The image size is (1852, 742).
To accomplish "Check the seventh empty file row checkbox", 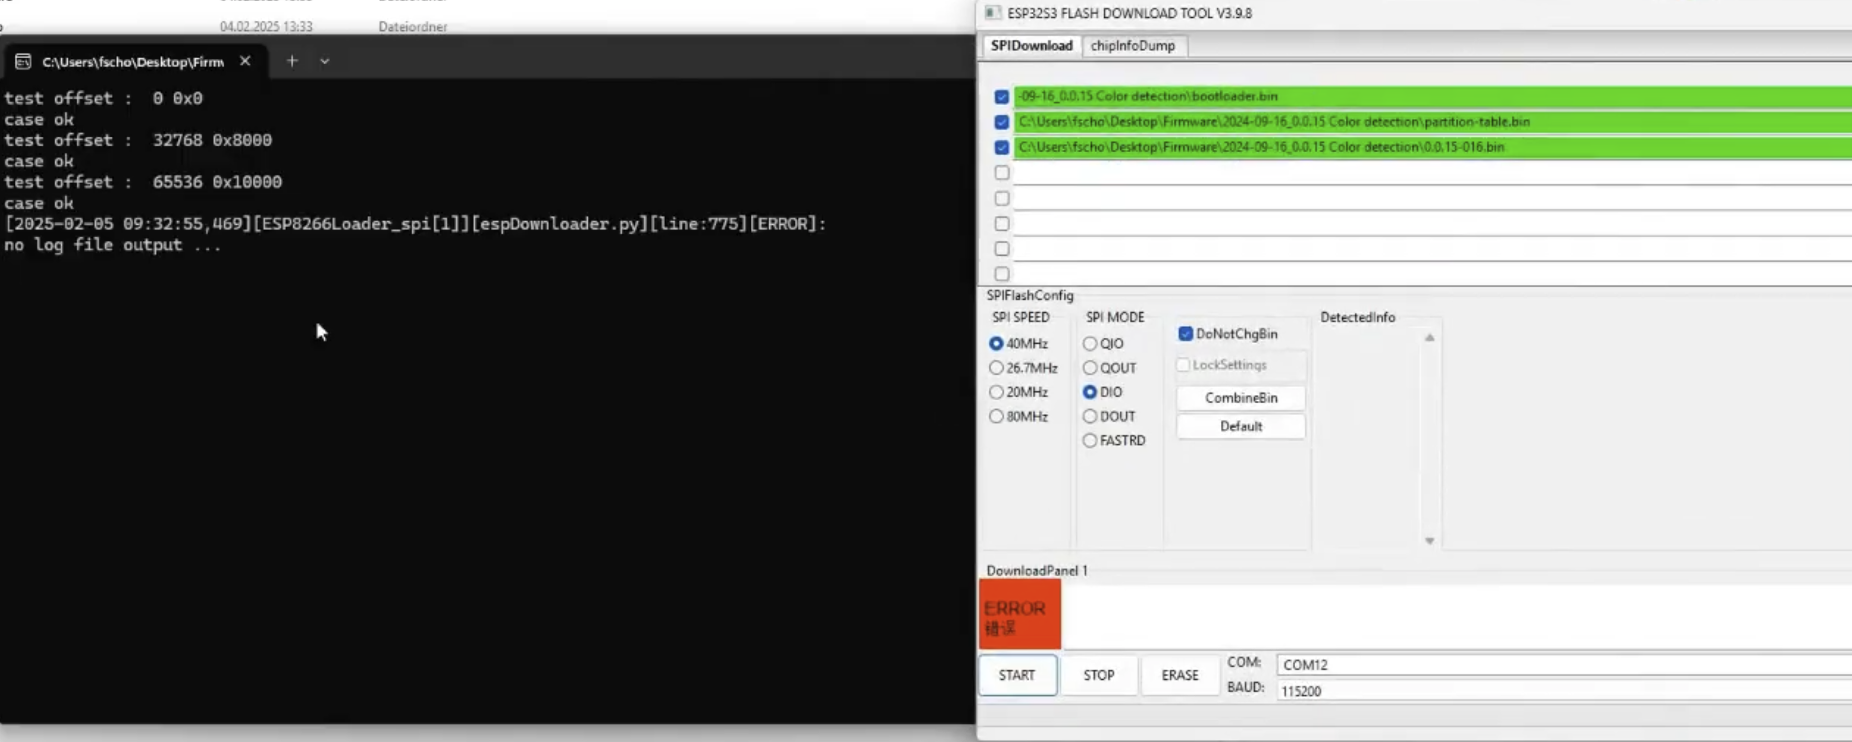I will [x=1001, y=249].
